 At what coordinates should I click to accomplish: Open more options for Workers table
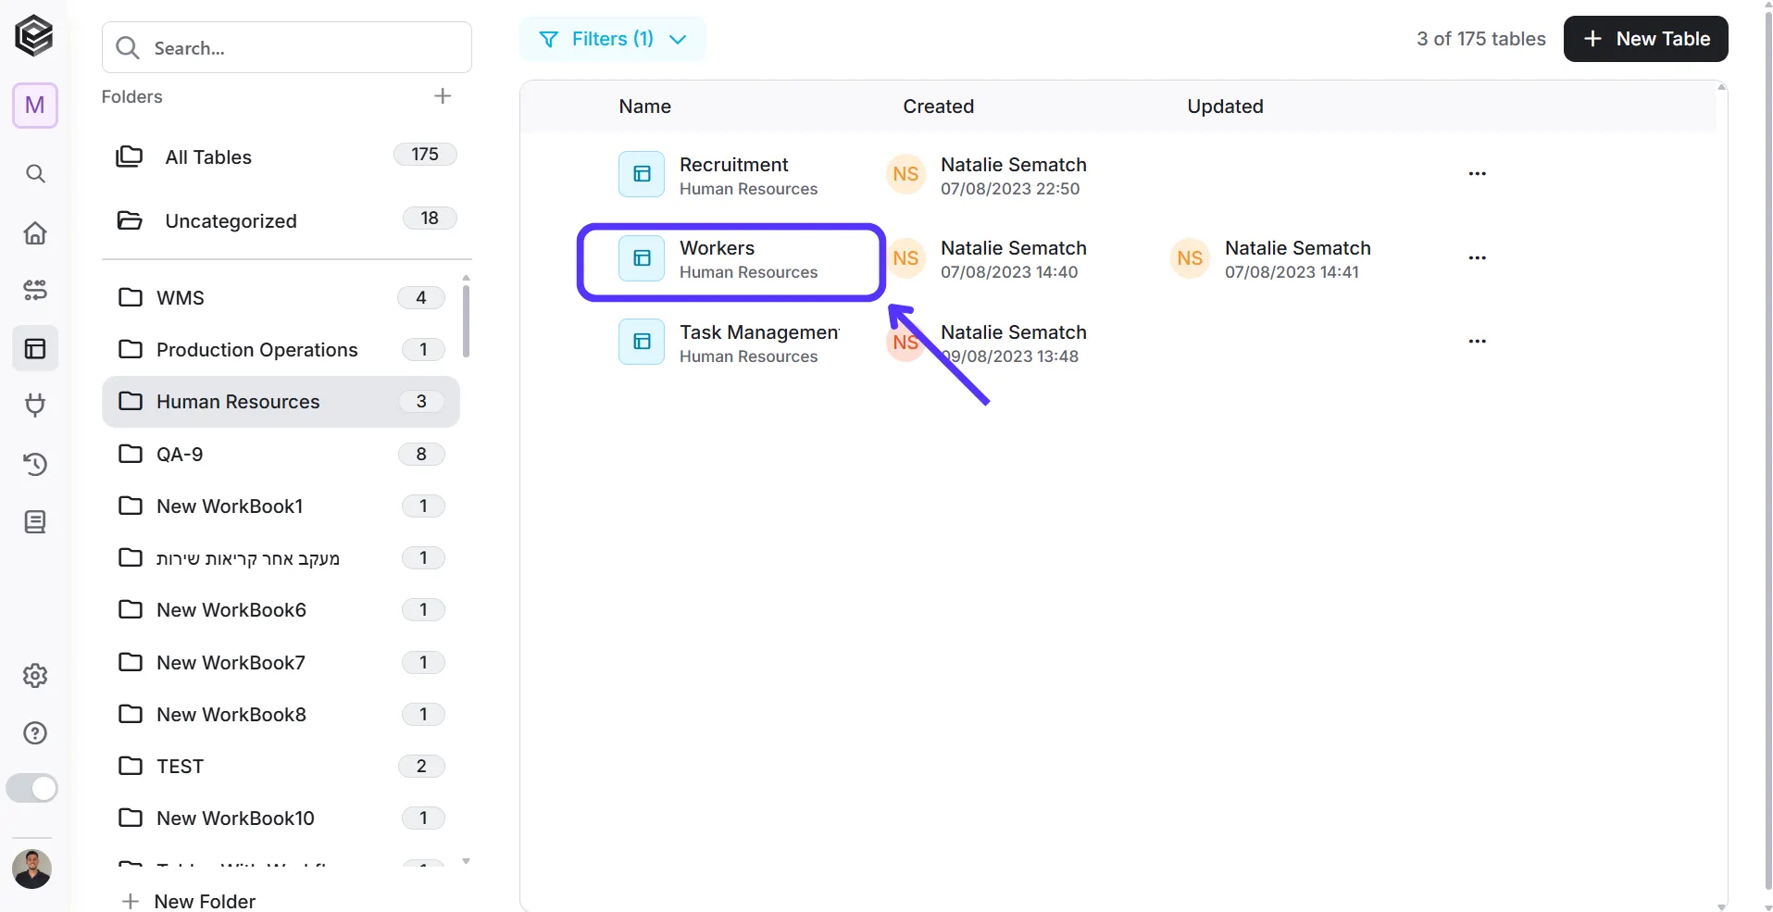click(x=1478, y=258)
